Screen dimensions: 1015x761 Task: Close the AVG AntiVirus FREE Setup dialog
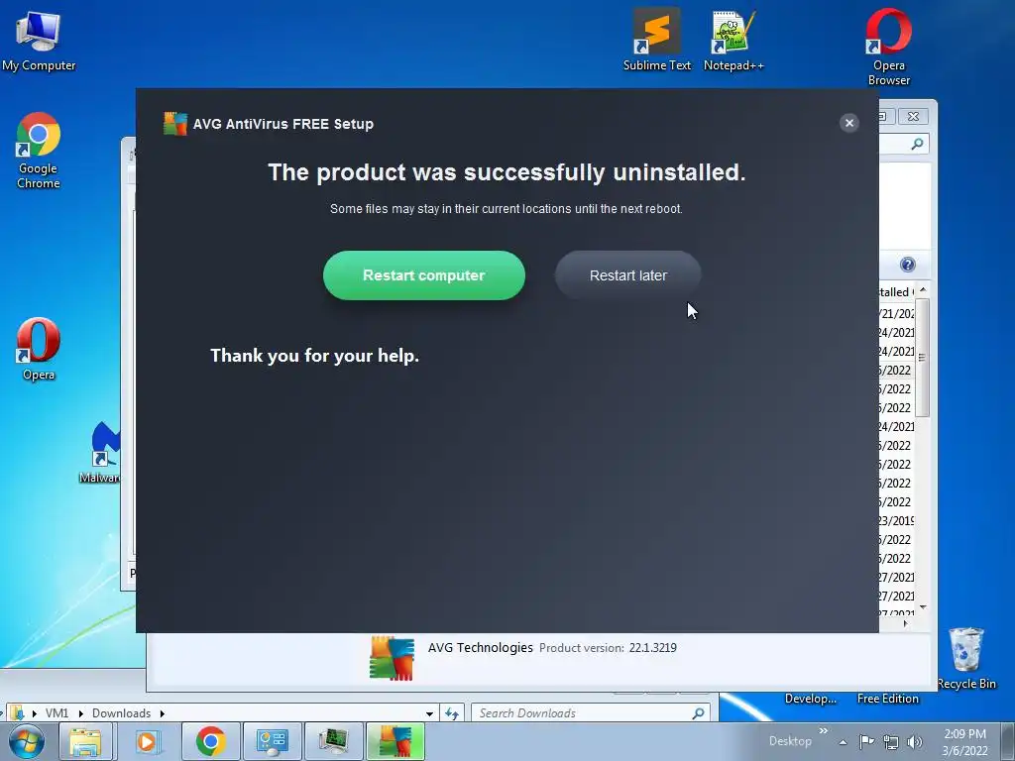pos(849,123)
